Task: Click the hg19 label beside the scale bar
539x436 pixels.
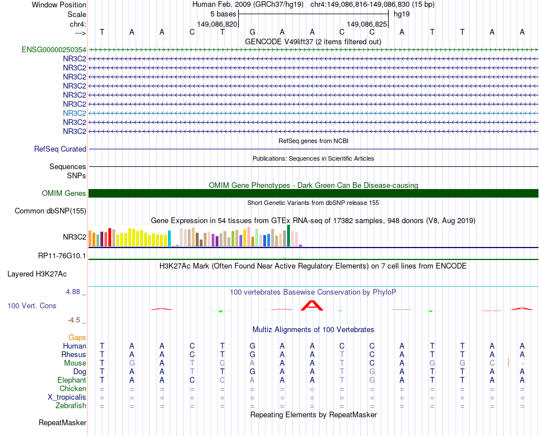Action: (402, 14)
